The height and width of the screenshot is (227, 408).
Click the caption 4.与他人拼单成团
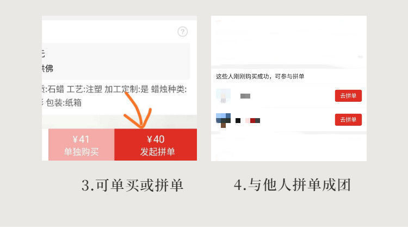tap(292, 185)
